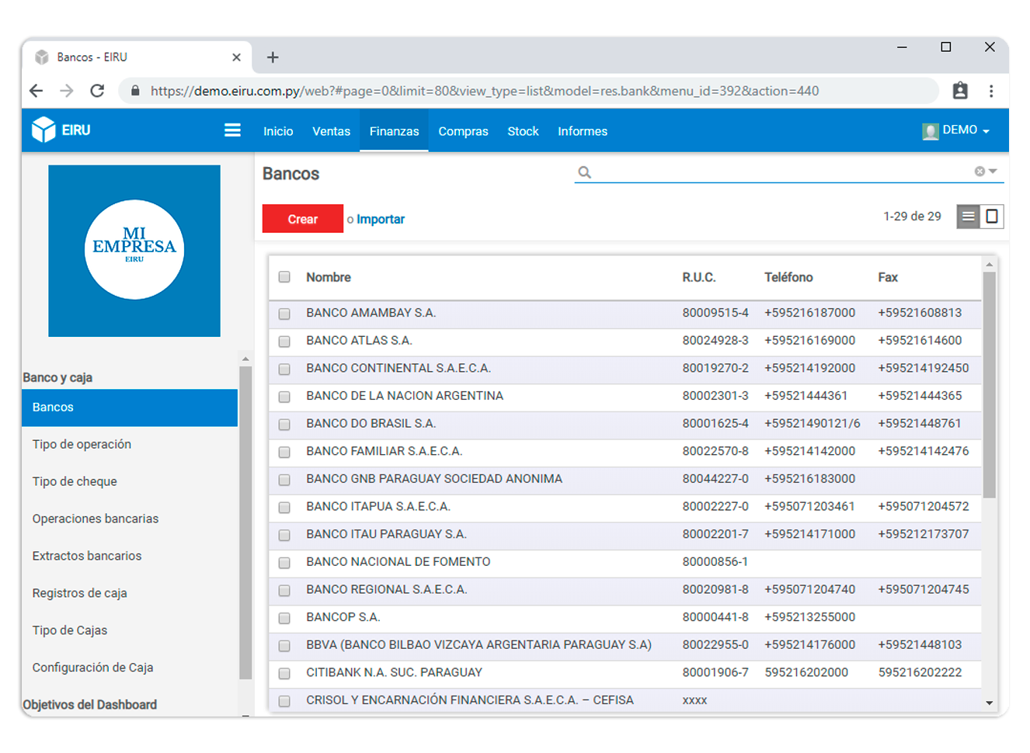Viewport: 1030px width, 753px height.
Task: Select the CITIBANK N.A. SUC. PARAGUAY checkbox
Action: coord(284,674)
